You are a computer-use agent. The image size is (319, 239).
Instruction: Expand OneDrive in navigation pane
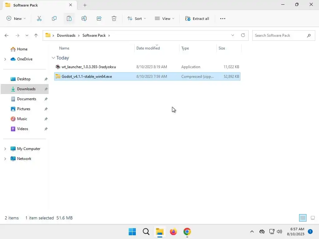[x=5, y=59]
